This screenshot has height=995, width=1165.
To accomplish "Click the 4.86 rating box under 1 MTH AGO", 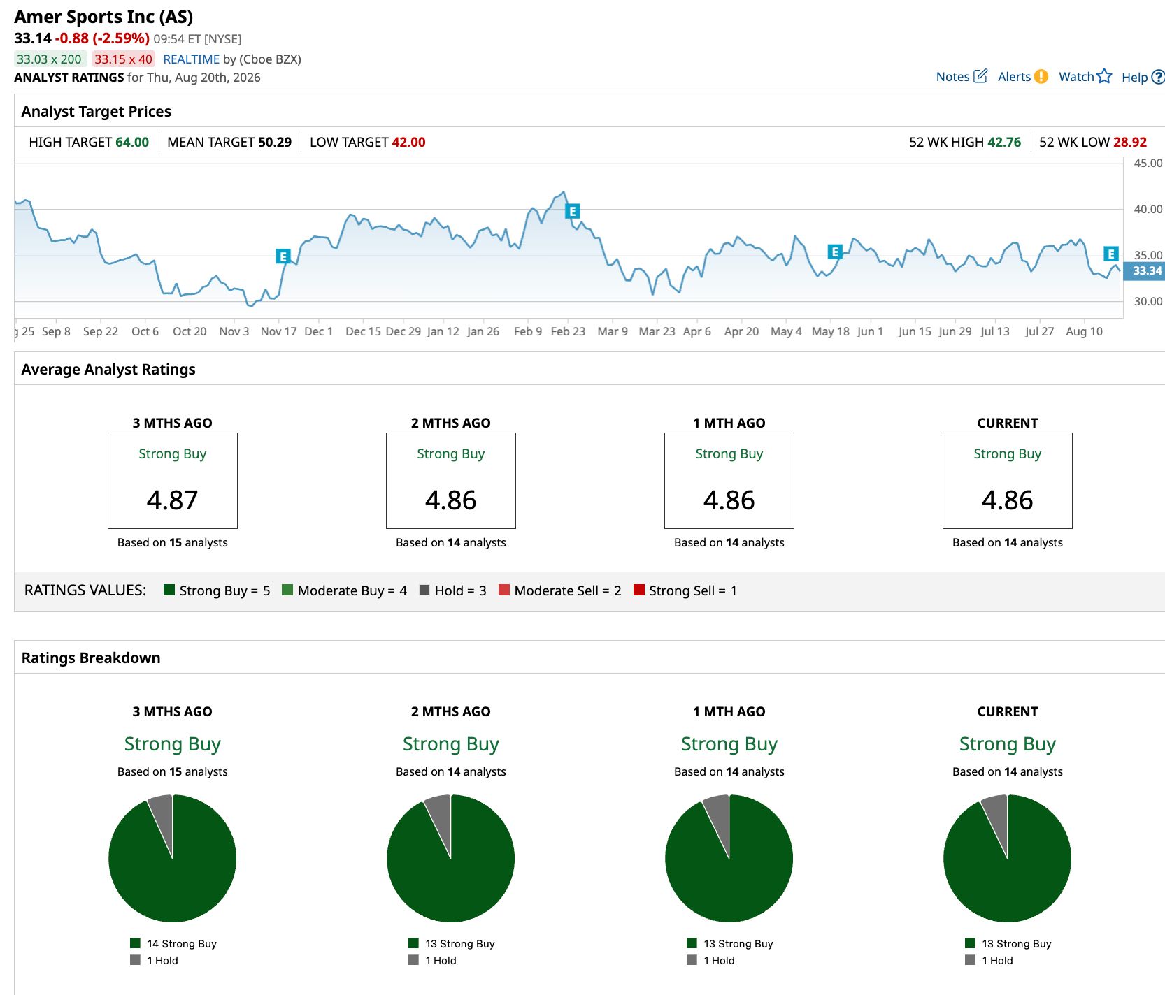I will coord(729,481).
